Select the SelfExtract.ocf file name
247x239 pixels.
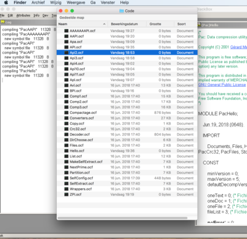coord(82,183)
